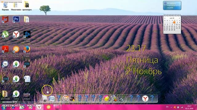Launch the Word document icon in dock

(52, 98)
